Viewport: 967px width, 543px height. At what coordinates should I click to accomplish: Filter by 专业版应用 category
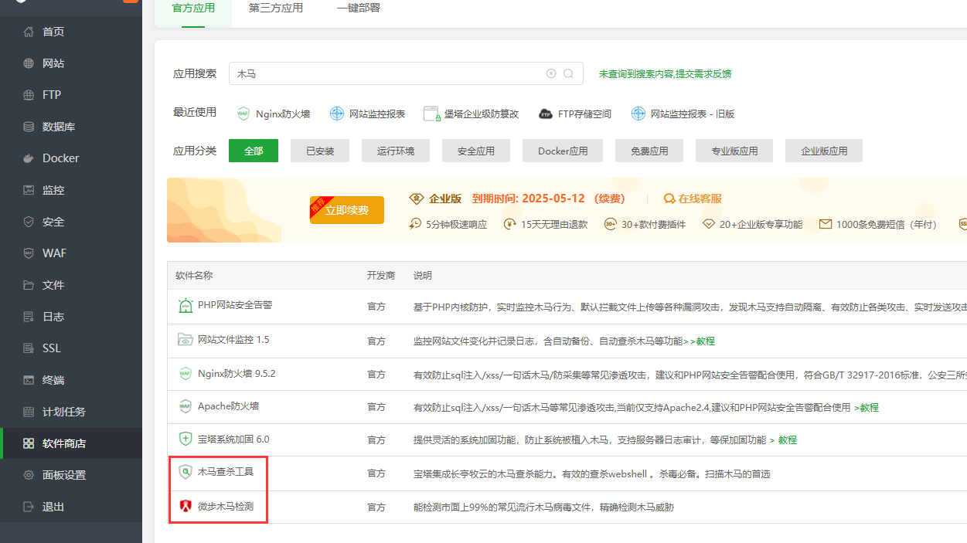(x=734, y=151)
